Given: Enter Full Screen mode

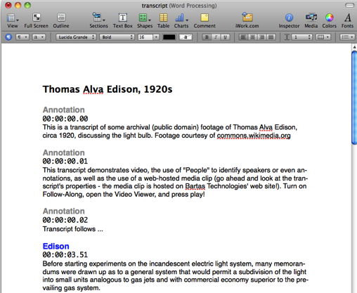Looking at the screenshot, I should [x=36, y=20].
